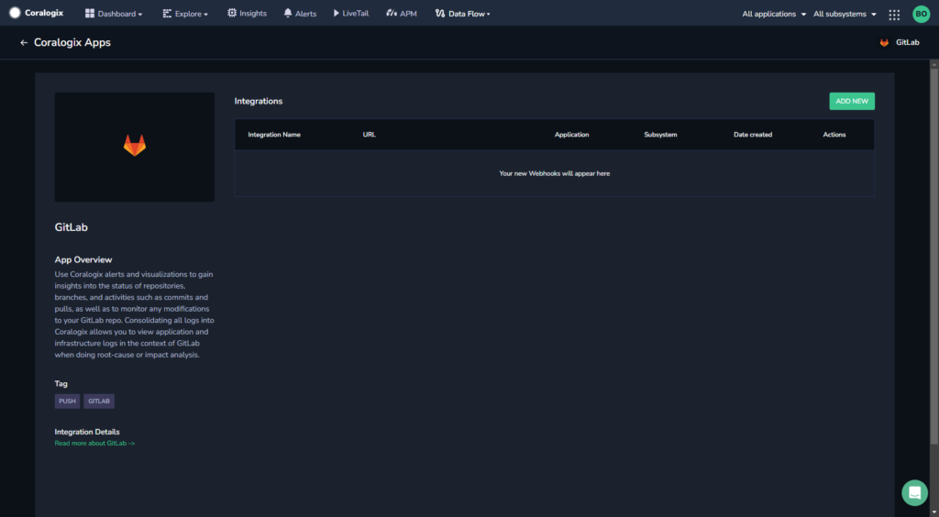Open the Explore dropdown menu
This screenshot has width=939, height=517.
[x=185, y=13]
